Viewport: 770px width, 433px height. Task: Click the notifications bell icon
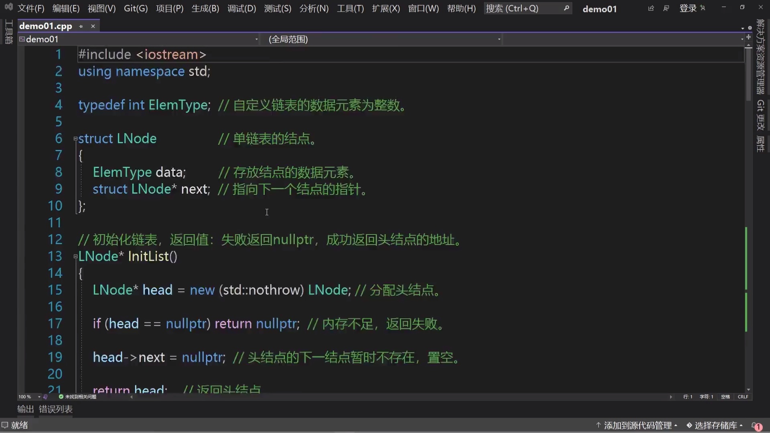pyautogui.click(x=757, y=426)
